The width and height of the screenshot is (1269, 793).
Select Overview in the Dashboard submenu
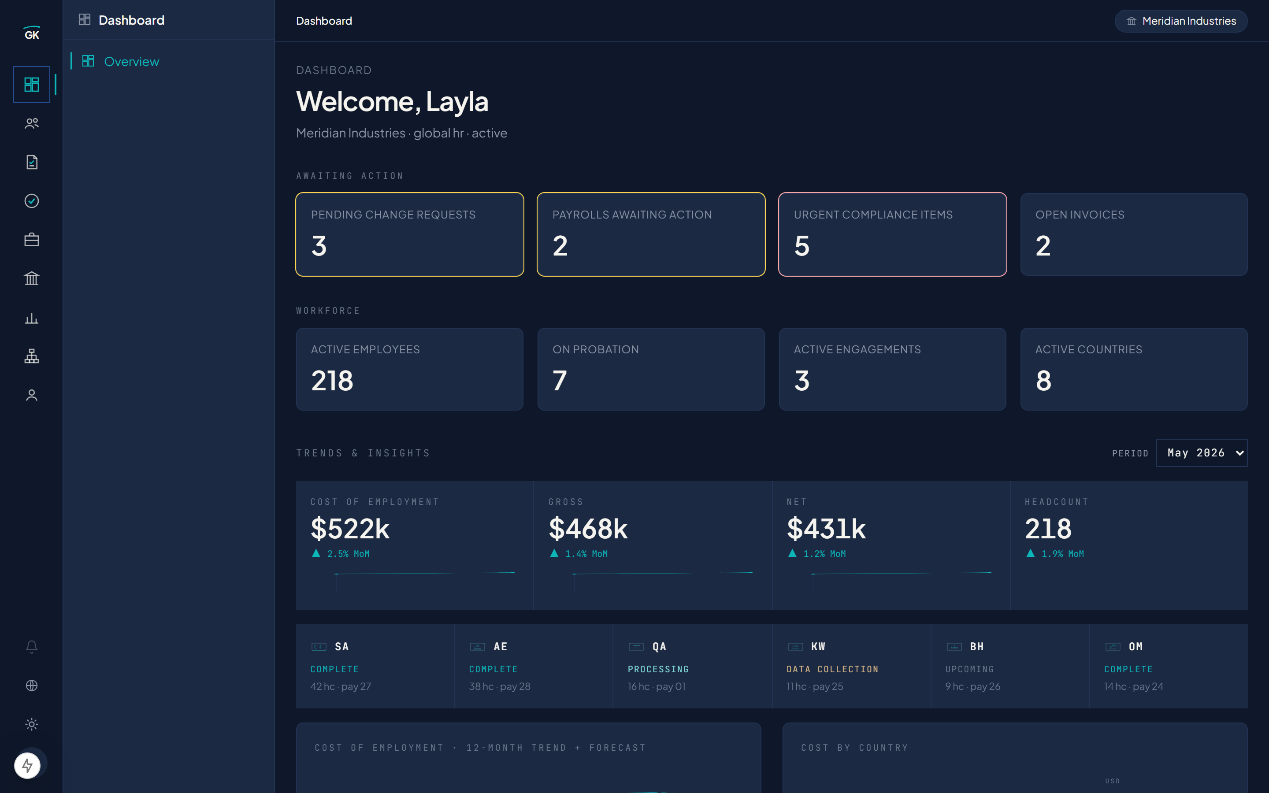(169, 61)
